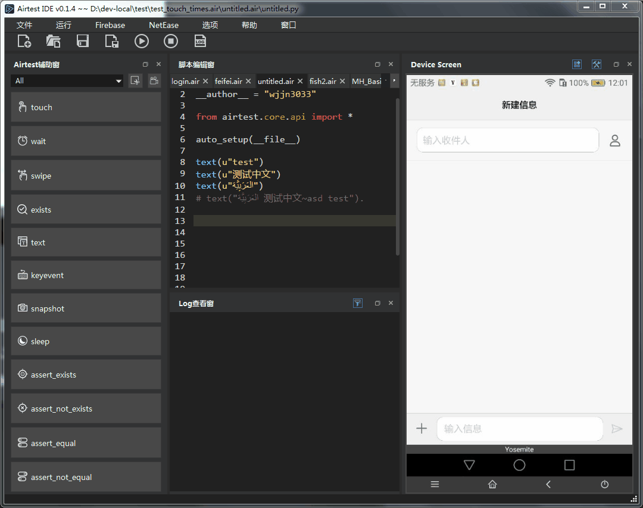The image size is (643, 508).
Task: Show more tabs with the tab overflow arrow
Action: [394, 80]
